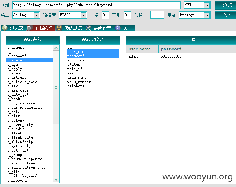Select the t_ad table
The image size is (236, 187).
click(30, 52)
